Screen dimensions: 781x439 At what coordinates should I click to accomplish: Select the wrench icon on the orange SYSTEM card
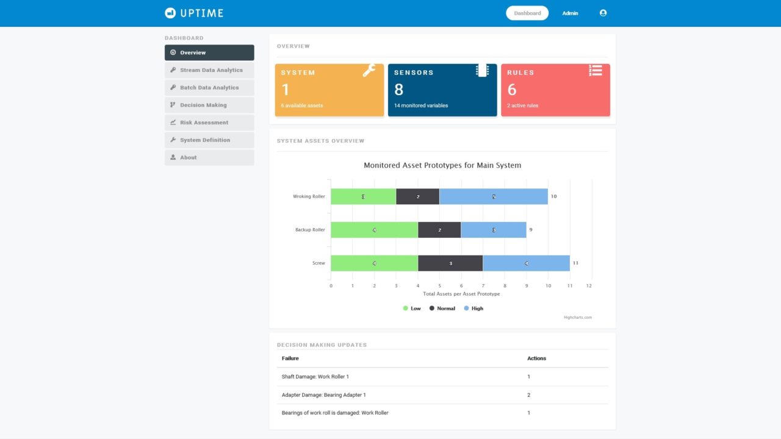coord(370,70)
